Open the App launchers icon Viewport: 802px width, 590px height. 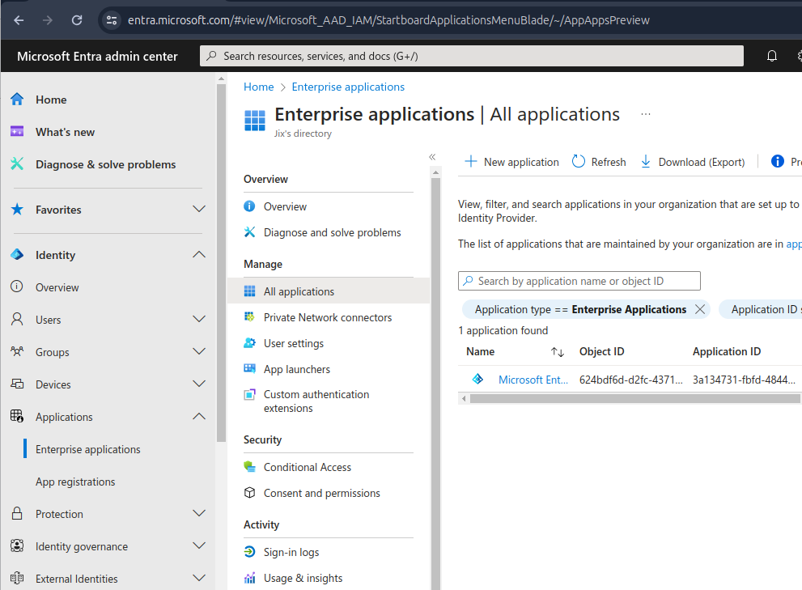point(249,368)
